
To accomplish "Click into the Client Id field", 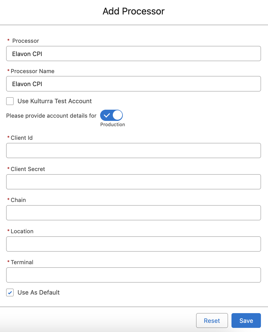I will click(133, 150).
